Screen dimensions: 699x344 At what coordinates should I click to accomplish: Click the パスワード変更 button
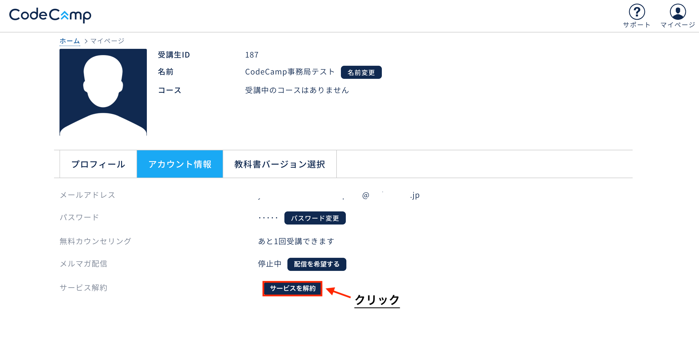coord(315,218)
